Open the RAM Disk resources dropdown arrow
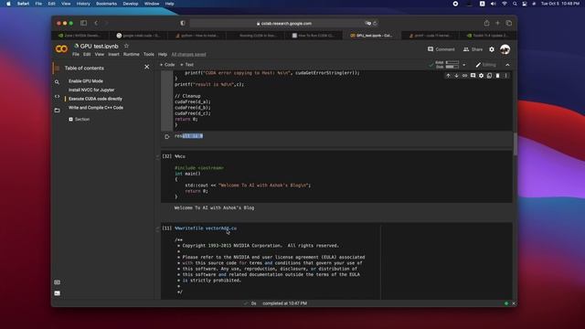The width and height of the screenshot is (585, 329). coord(464,65)
